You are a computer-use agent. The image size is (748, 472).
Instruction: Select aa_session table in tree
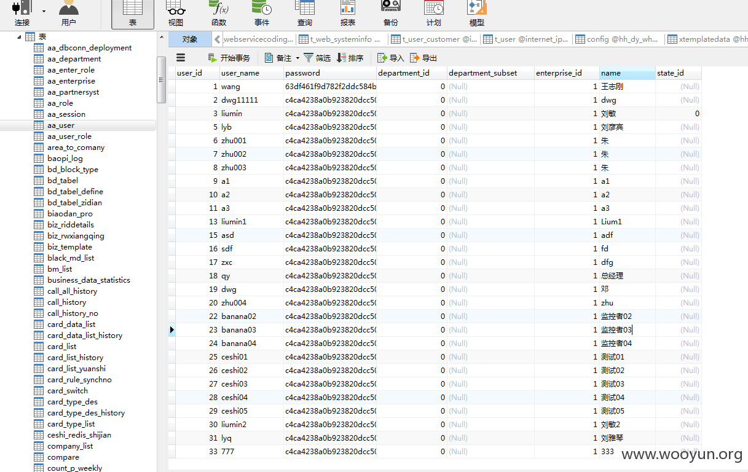coord(66,114)
